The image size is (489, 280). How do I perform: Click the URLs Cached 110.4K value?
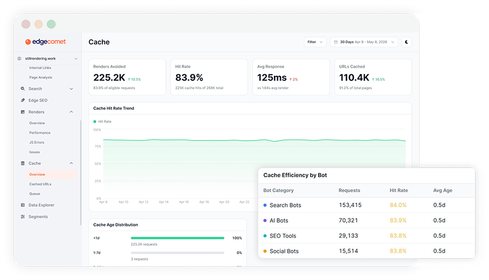click(x=355, y=77)
